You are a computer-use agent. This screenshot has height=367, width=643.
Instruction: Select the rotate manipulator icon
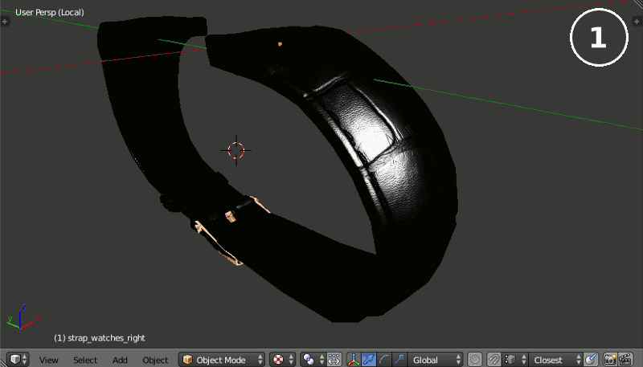coord(383,360)
